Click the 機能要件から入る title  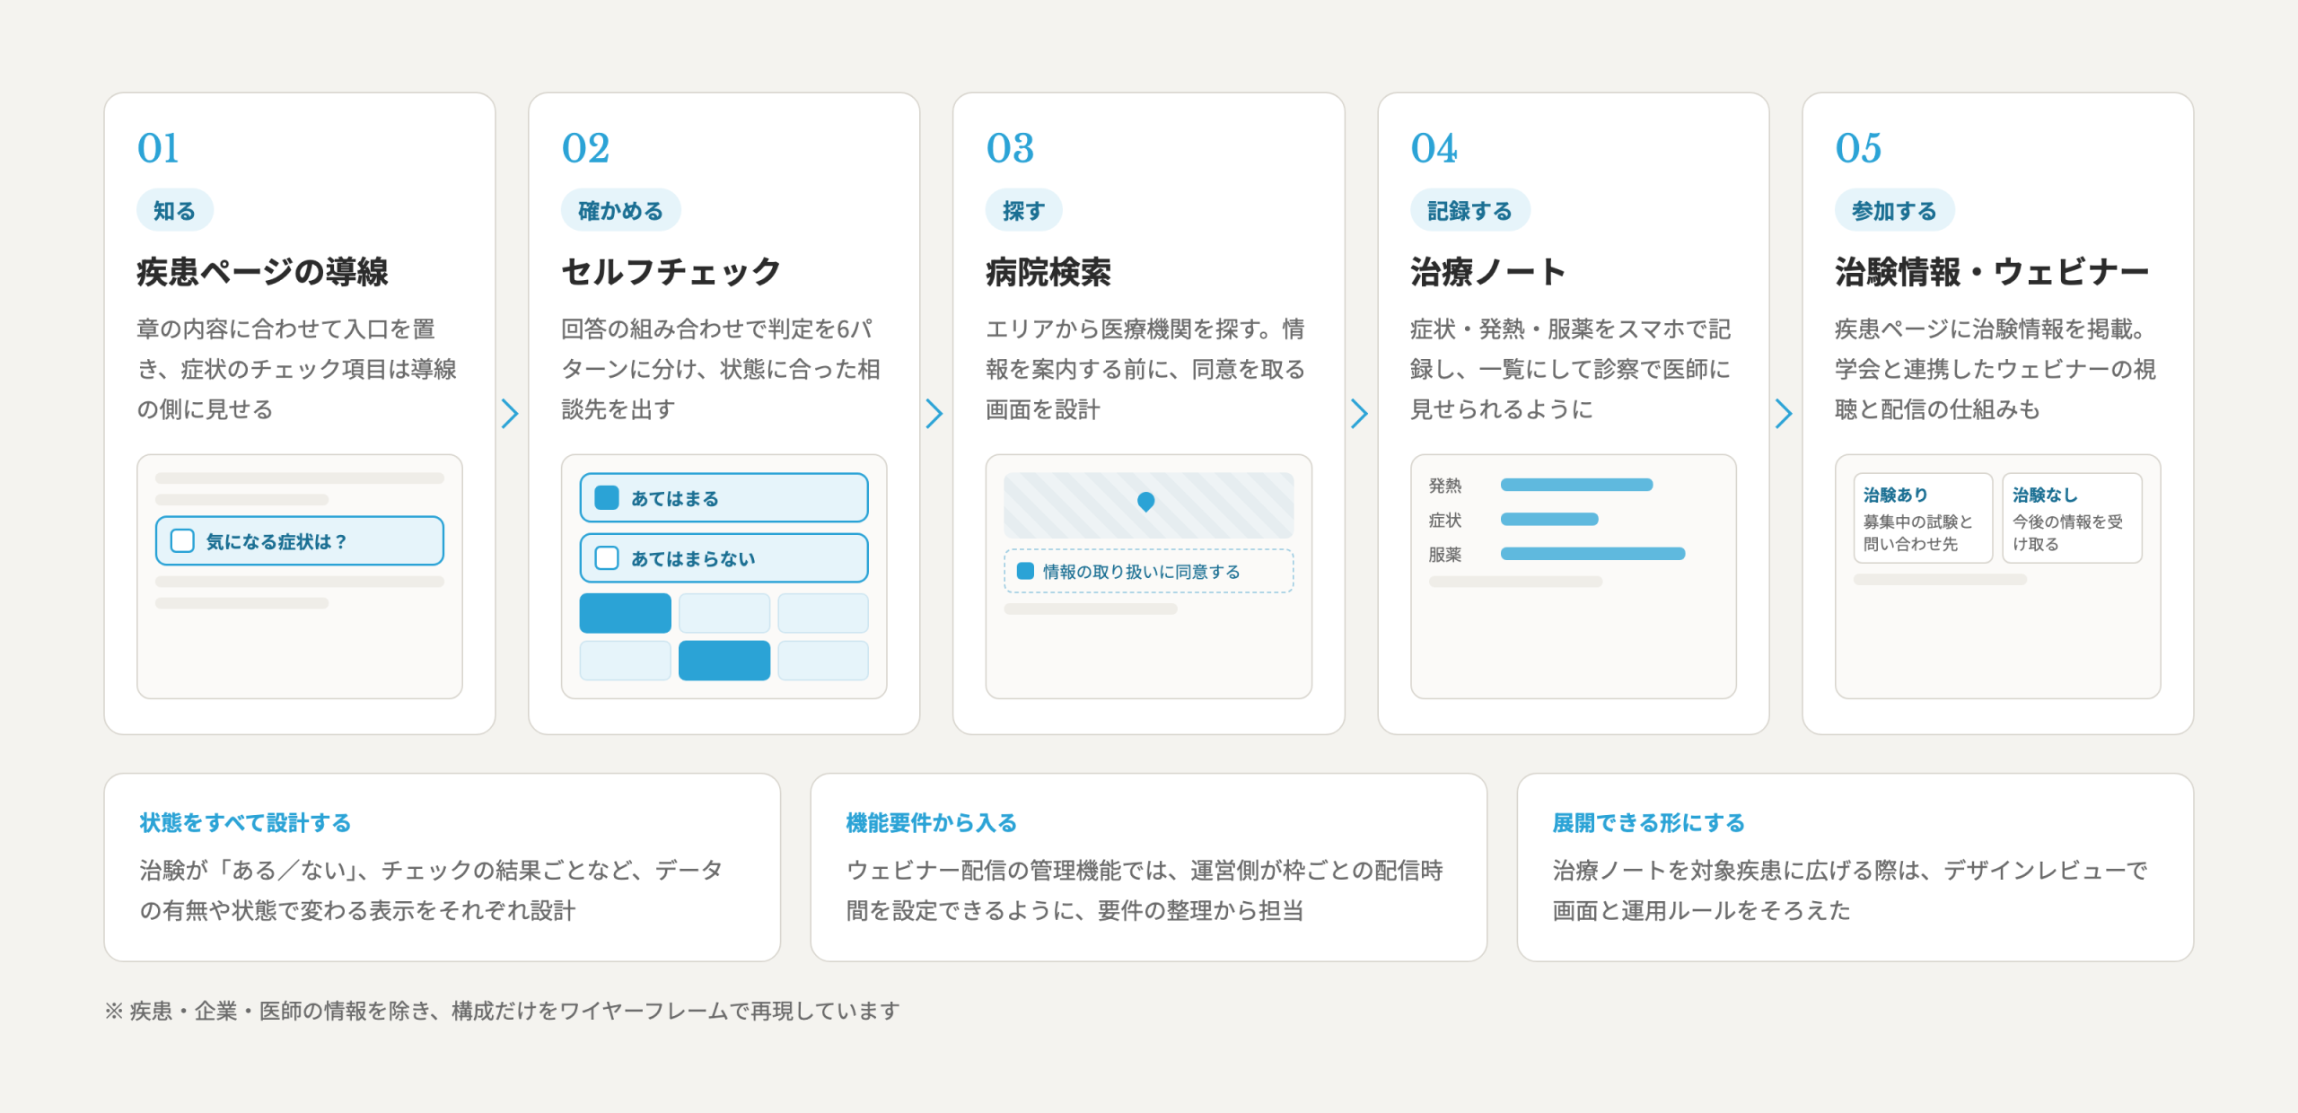tap(931, 822)
